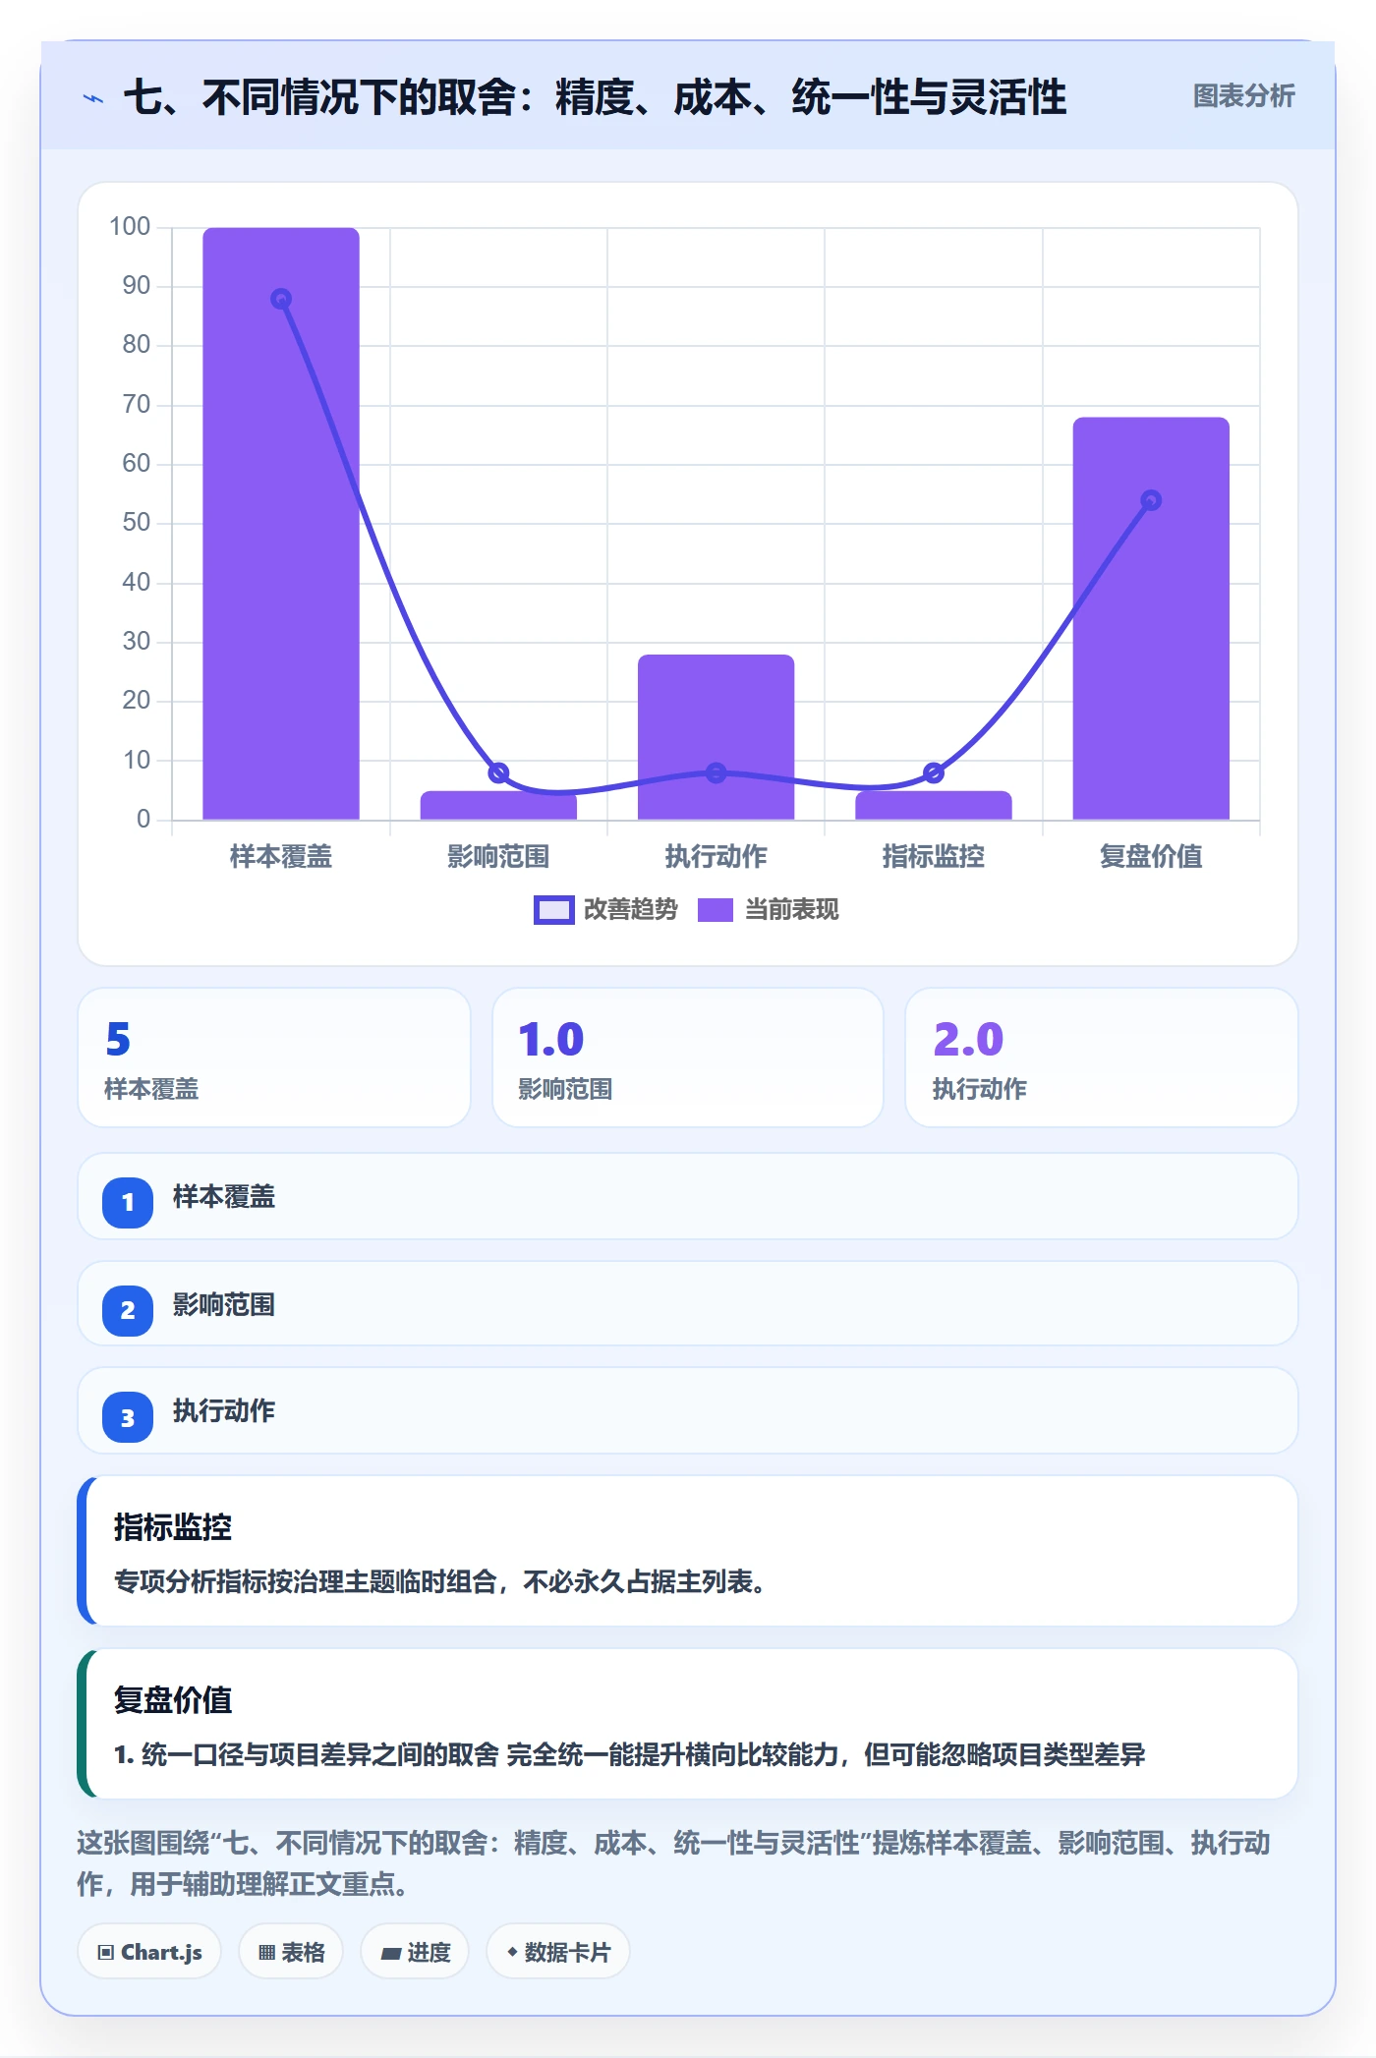This screenshot has height=2058, width=1376.
Task: Click the chart caption paragraph starting 这张图围绕
Action: click(x=674, y=1863)
